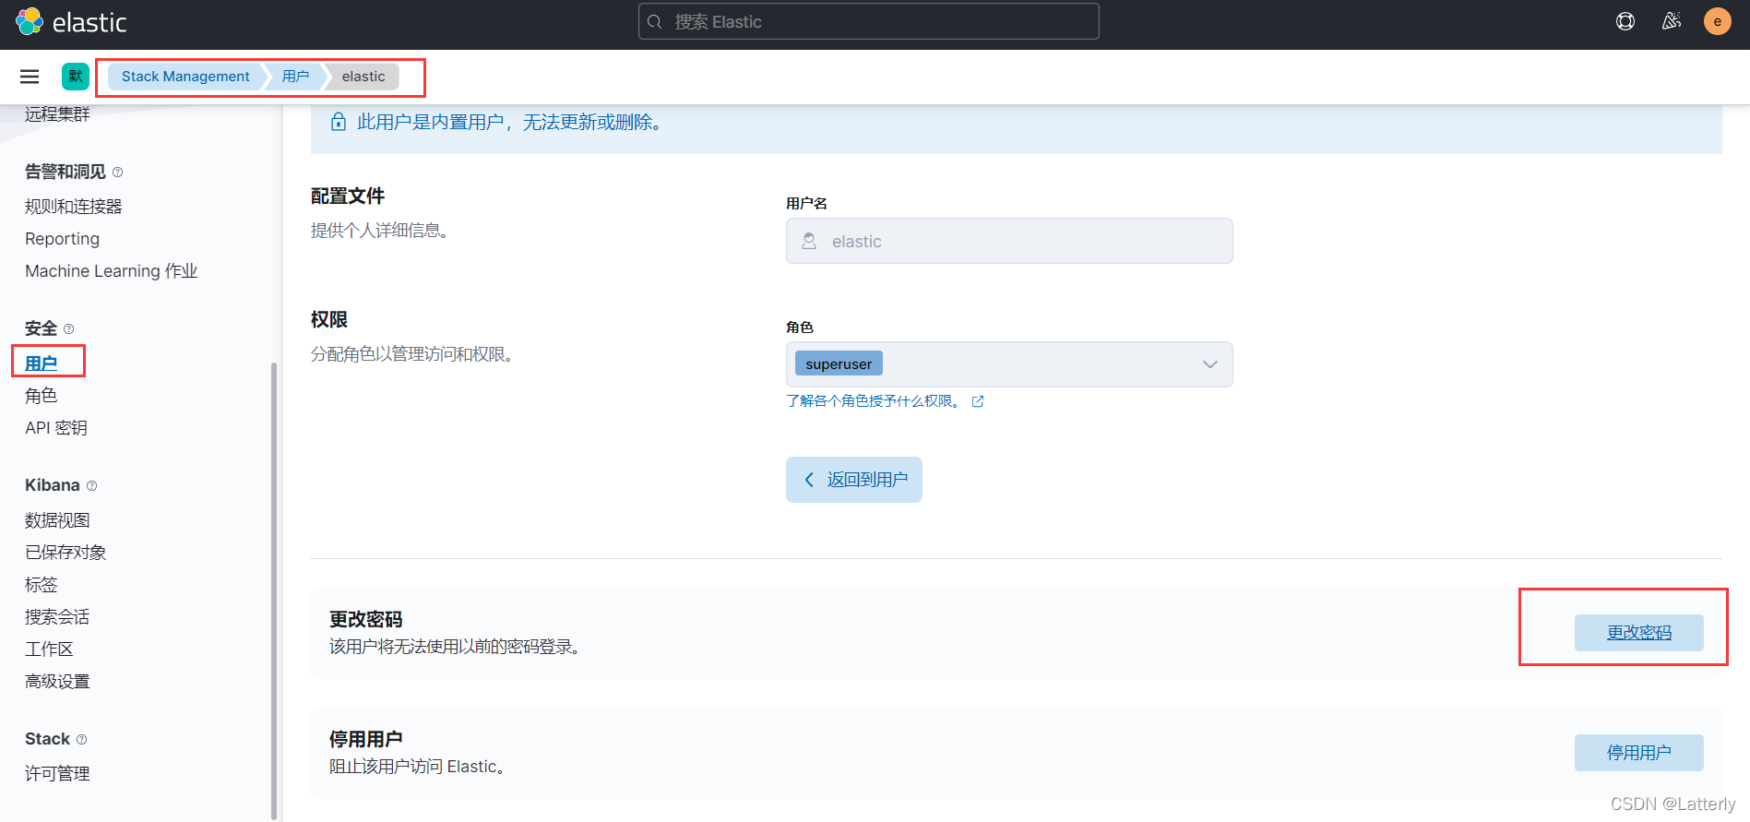Open 数据视图 in sidebar

(57, 520)
